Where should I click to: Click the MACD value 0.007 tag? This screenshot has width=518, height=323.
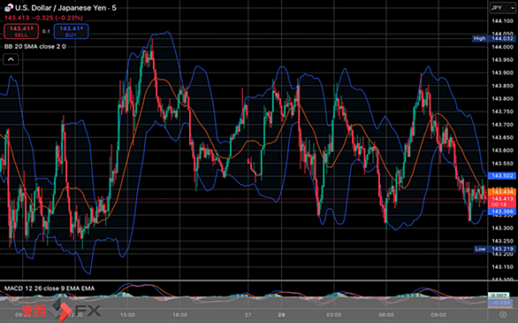pyautogui.click(x=499, y=296)
